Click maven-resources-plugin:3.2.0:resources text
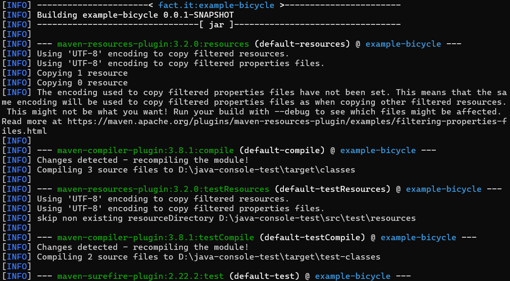510x281 pixels. click(153, 44)
